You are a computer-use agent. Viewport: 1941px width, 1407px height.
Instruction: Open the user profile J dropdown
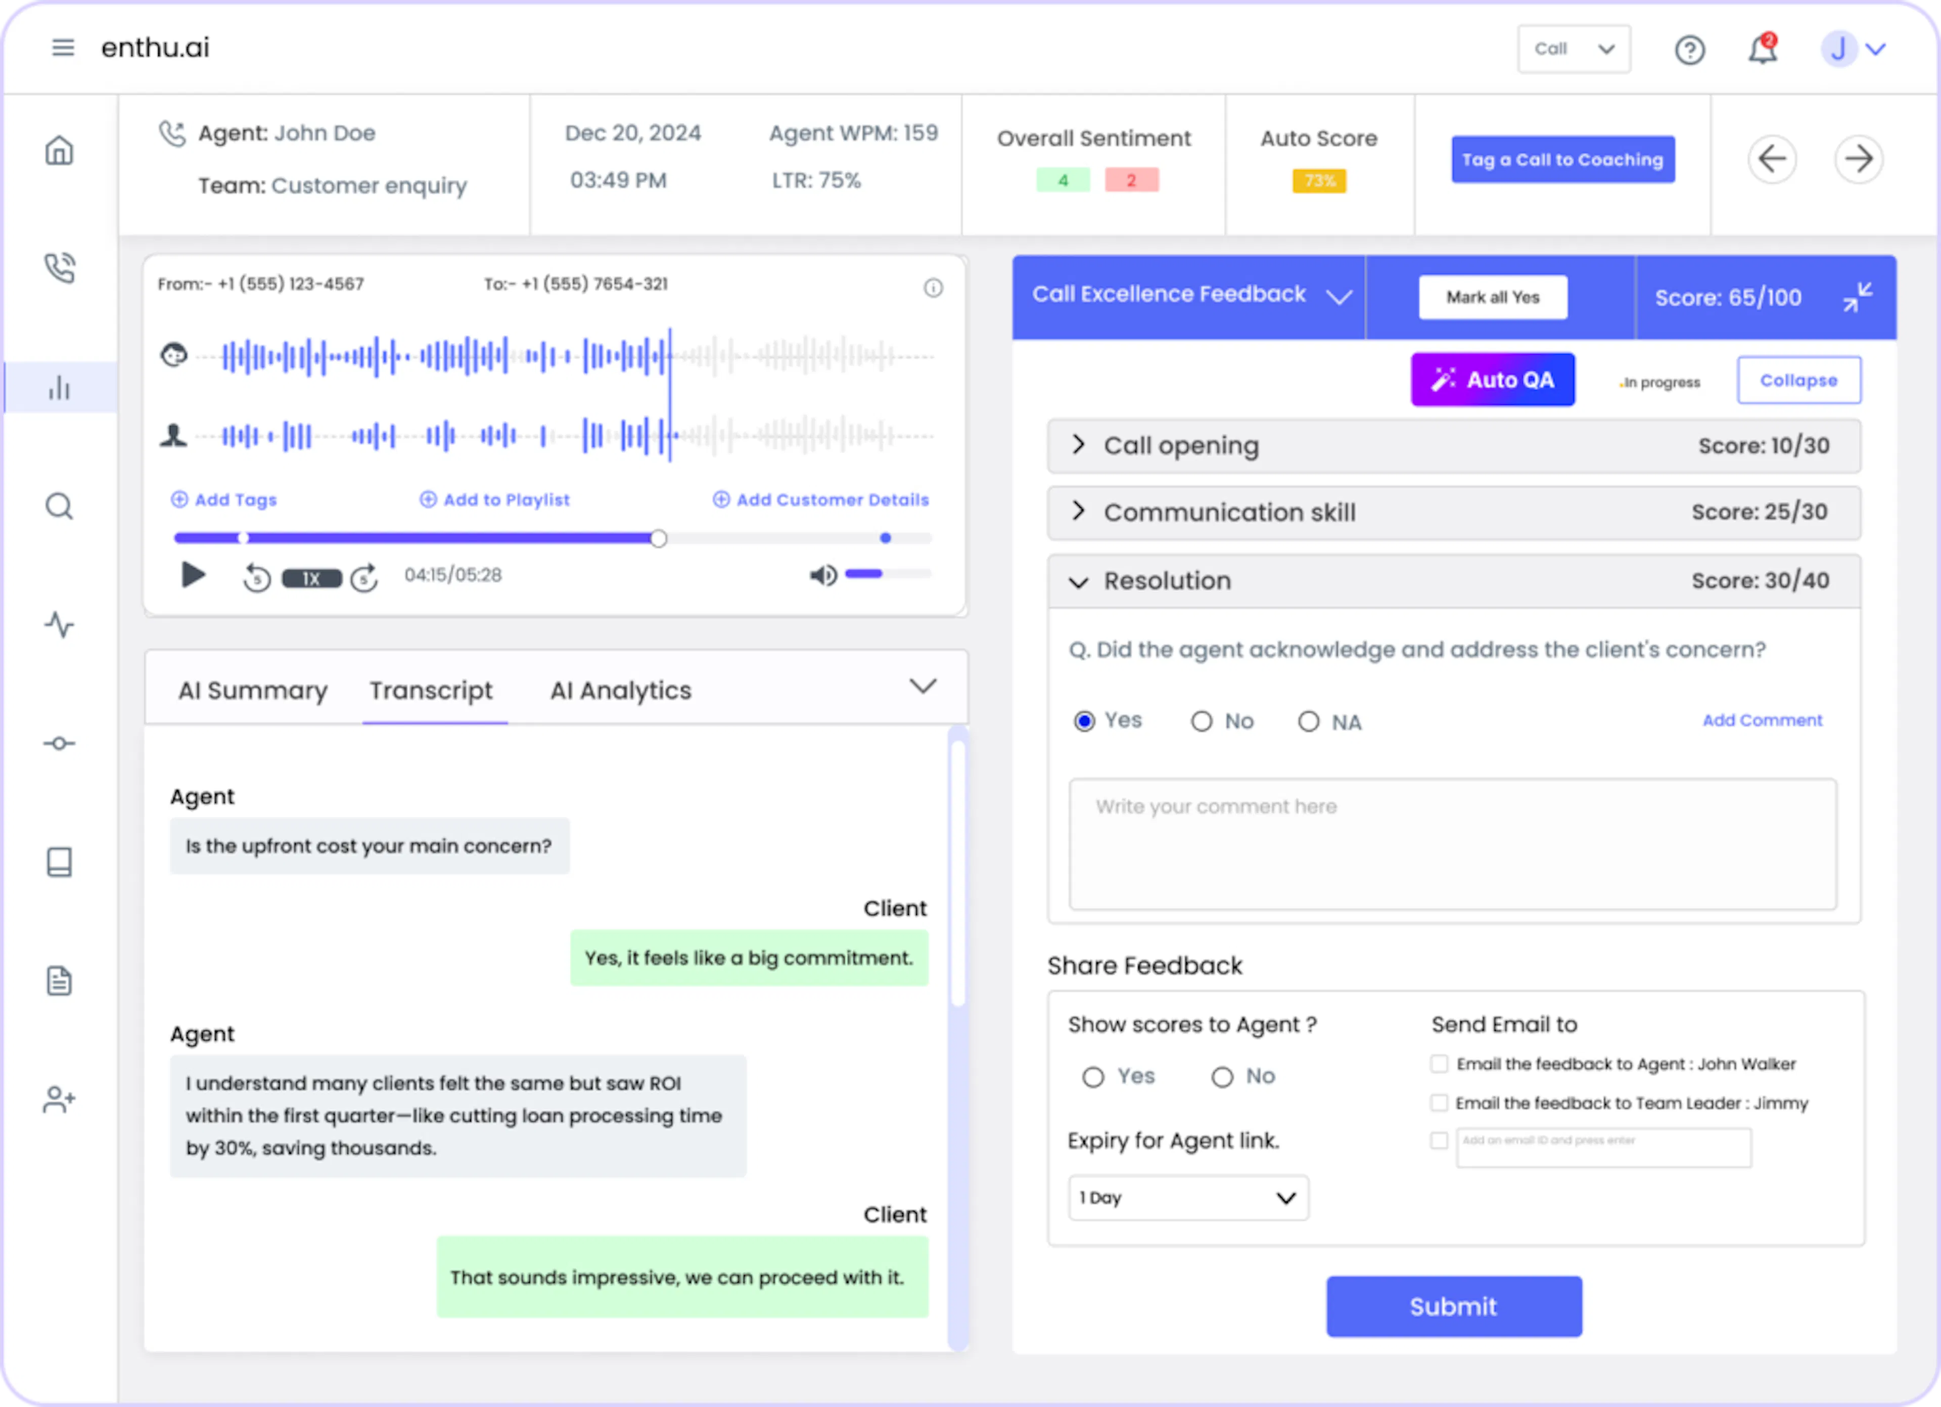tap(1853, 49)
